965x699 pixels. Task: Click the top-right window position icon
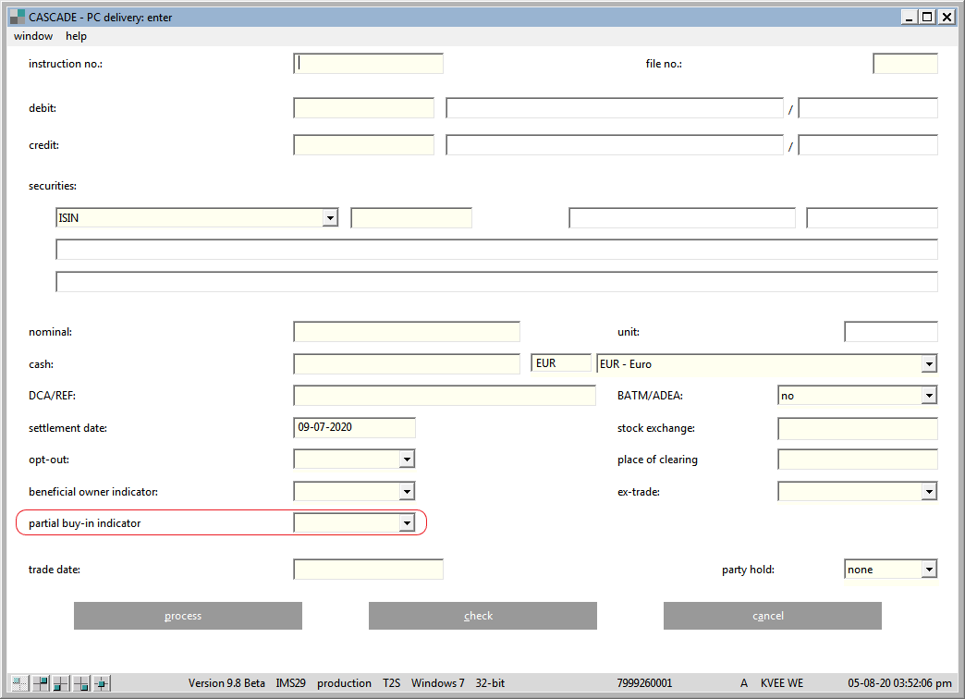41,683
